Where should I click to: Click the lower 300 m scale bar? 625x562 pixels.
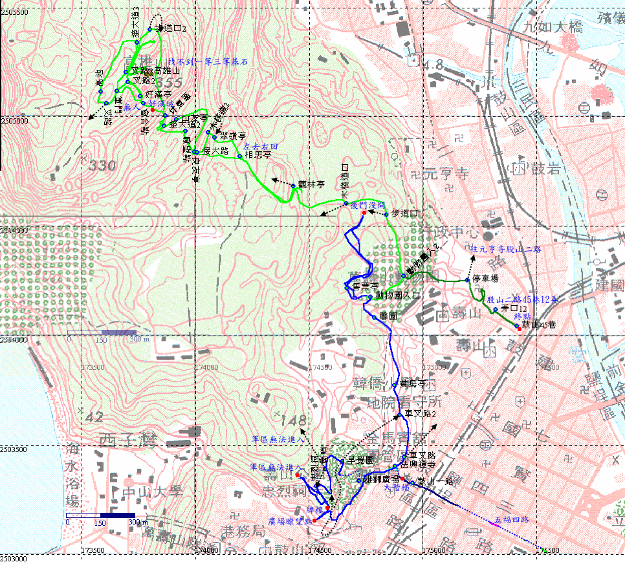click(101, 515)
